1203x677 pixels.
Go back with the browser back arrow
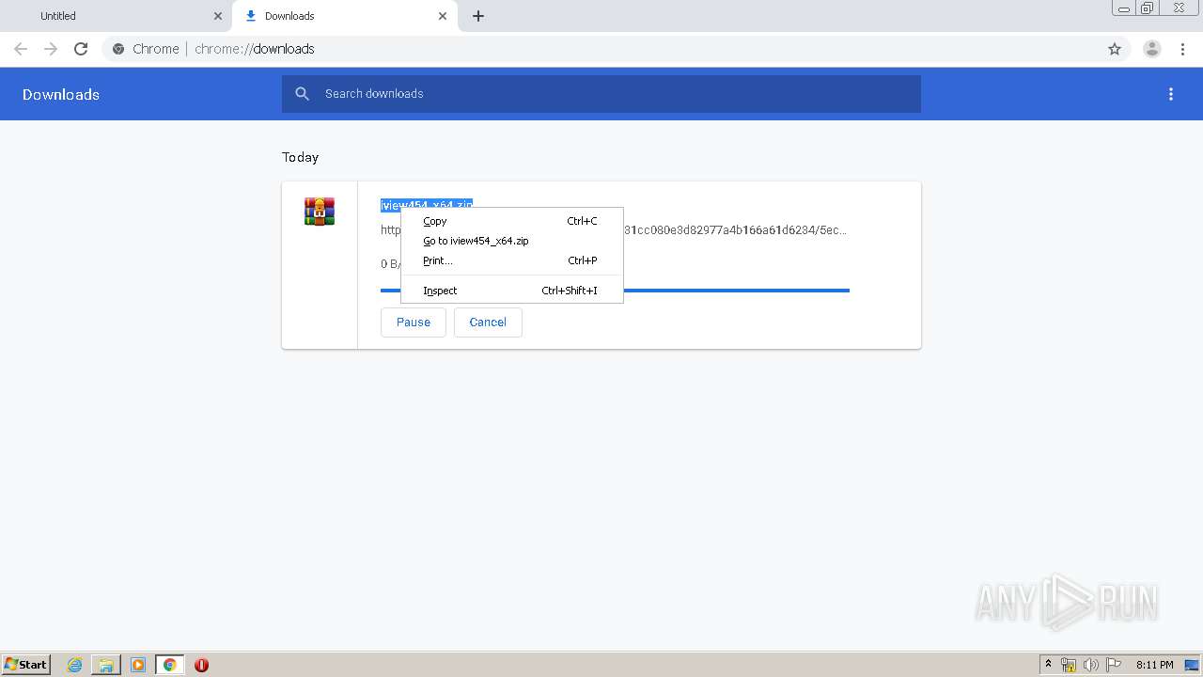point(21,49)
